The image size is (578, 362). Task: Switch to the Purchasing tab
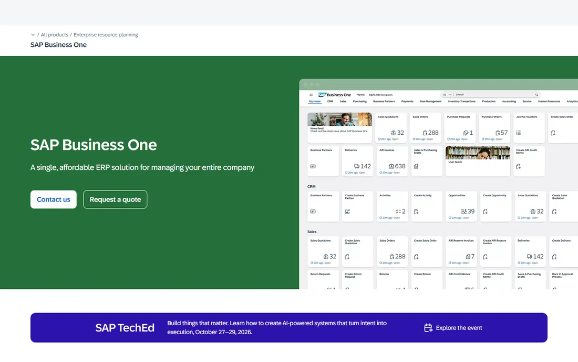point(360,101)
